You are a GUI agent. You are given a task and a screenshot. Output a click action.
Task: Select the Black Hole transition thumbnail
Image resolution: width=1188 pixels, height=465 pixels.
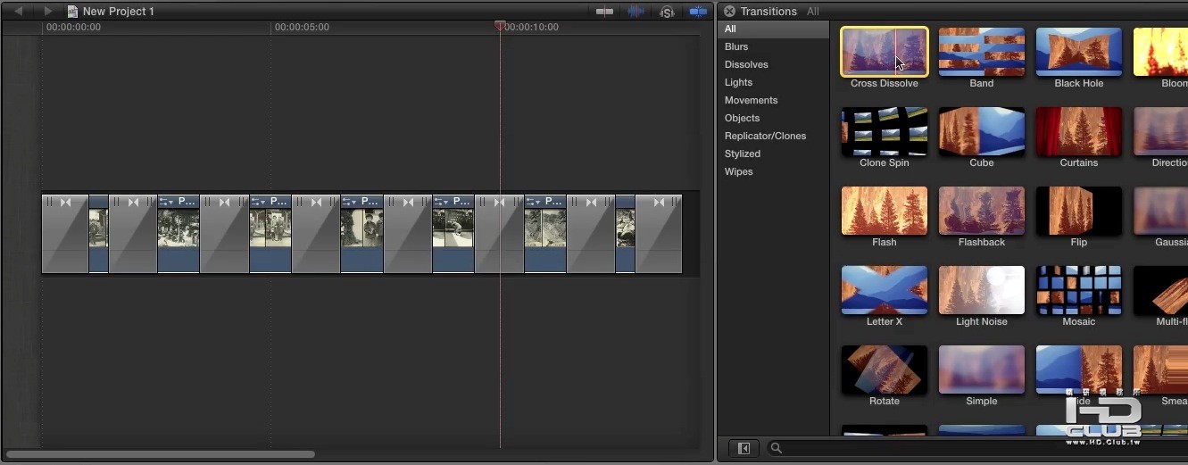click(x=1079, y=52)
